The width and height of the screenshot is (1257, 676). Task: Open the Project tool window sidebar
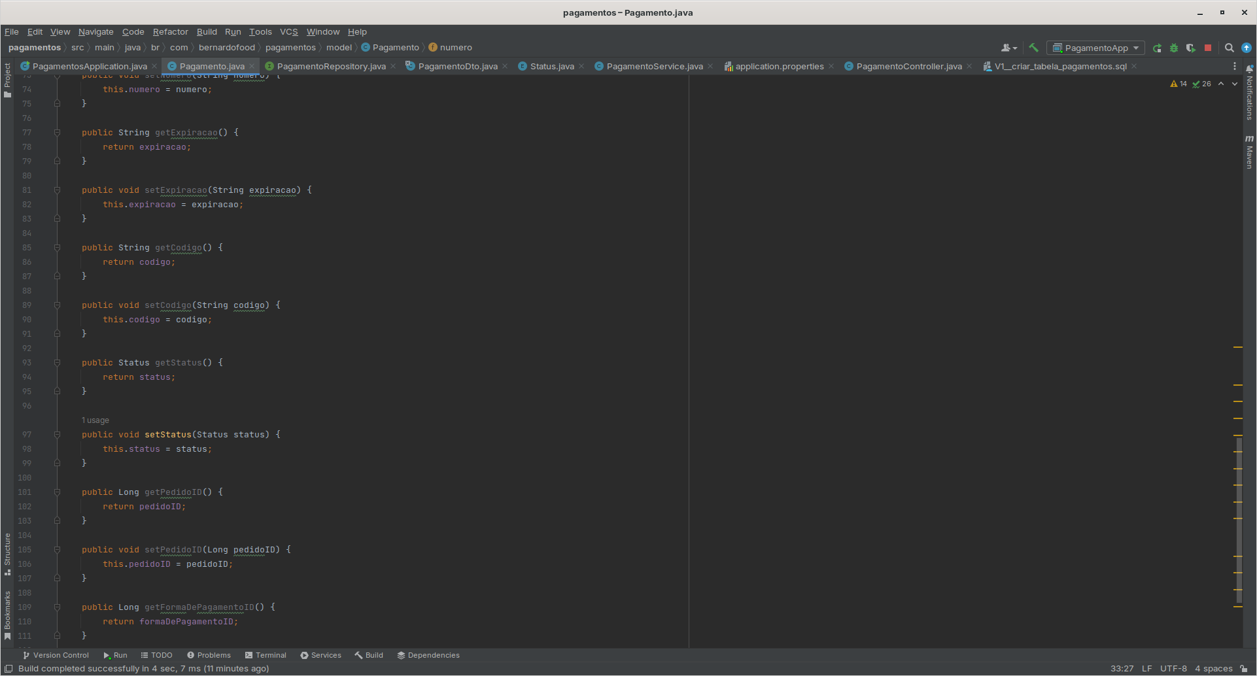[x=7, y=80]
